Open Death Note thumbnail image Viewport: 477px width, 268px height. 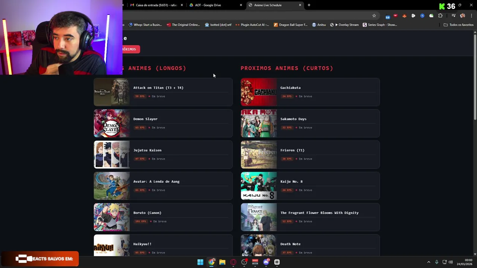coord(259,245)
